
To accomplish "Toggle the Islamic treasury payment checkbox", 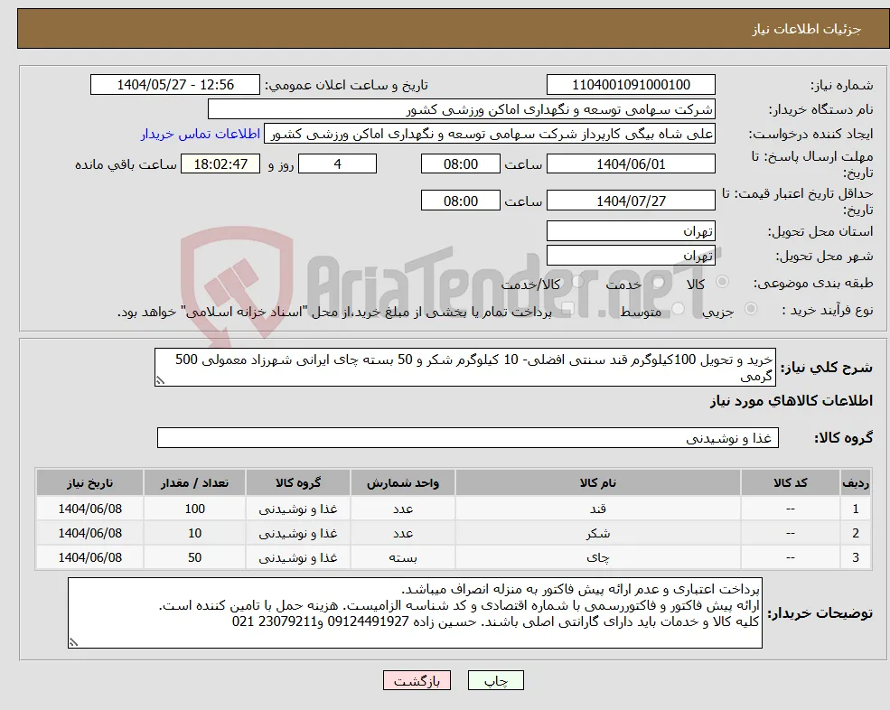I will [567, 309].
